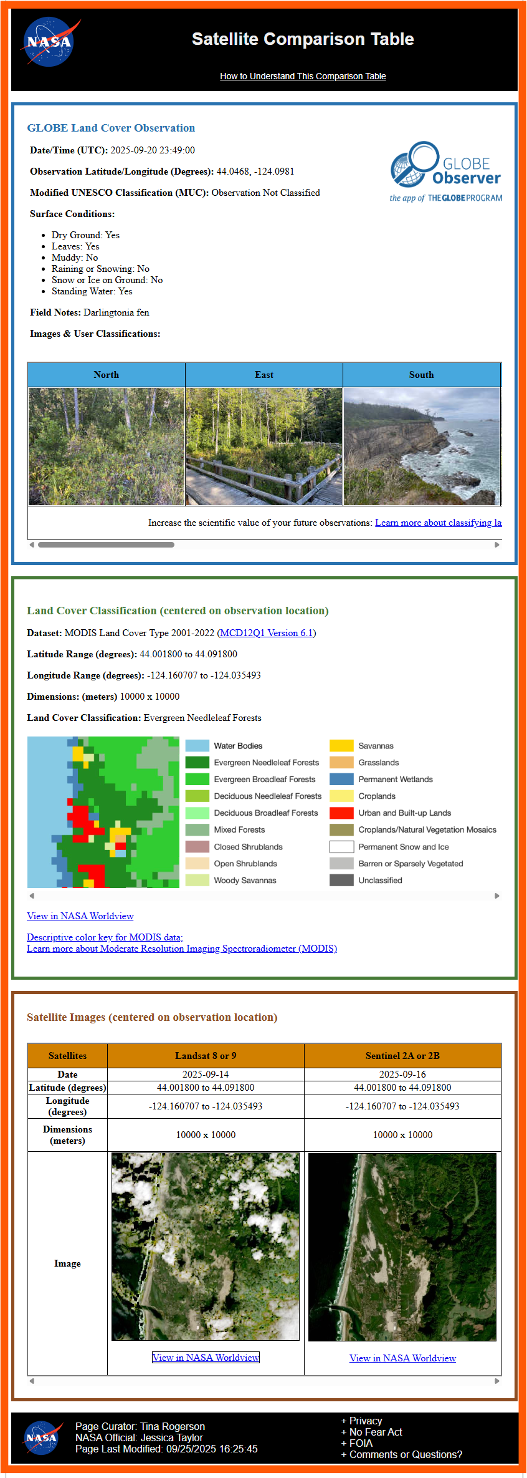Open Sentinel image View in NASA Worldview
Viewport: 527px width, 1478px height.
coord(402,1358)
